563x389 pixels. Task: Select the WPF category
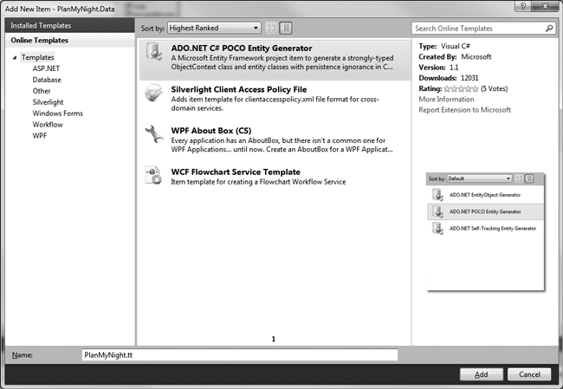[x=40, y=135]
